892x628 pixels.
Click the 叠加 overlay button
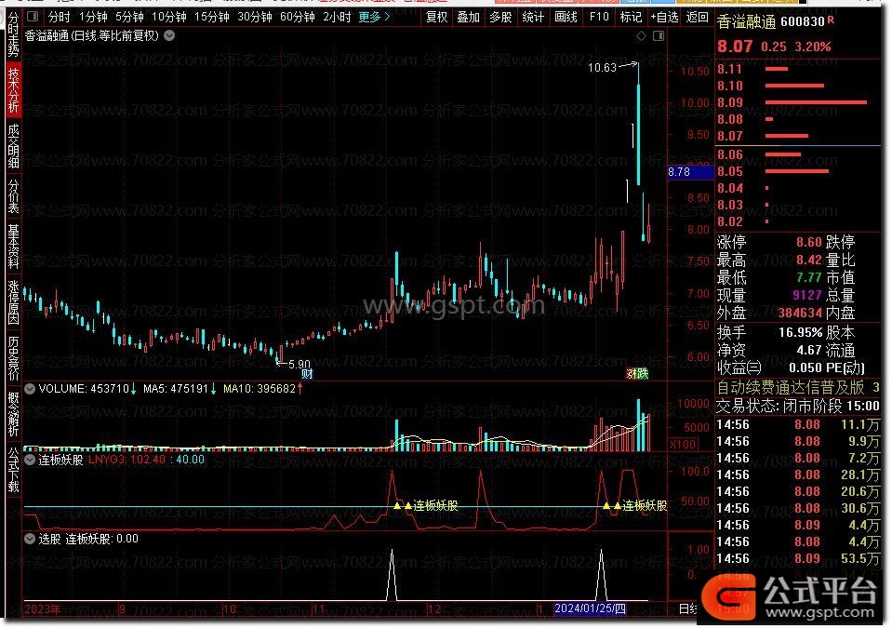click(x=468, y=17)
